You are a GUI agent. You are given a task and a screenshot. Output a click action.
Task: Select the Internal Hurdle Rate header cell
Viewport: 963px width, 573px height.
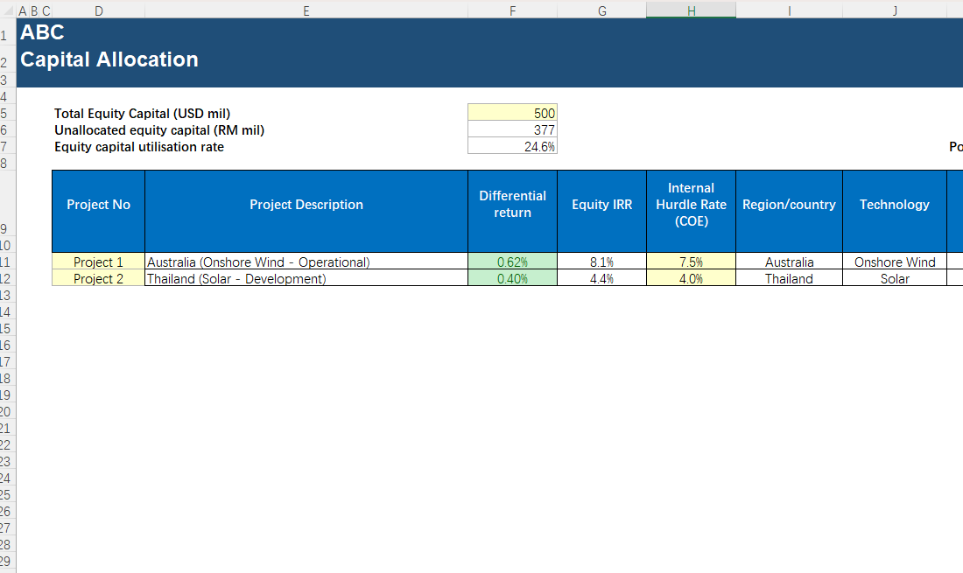tap(691, 205)
